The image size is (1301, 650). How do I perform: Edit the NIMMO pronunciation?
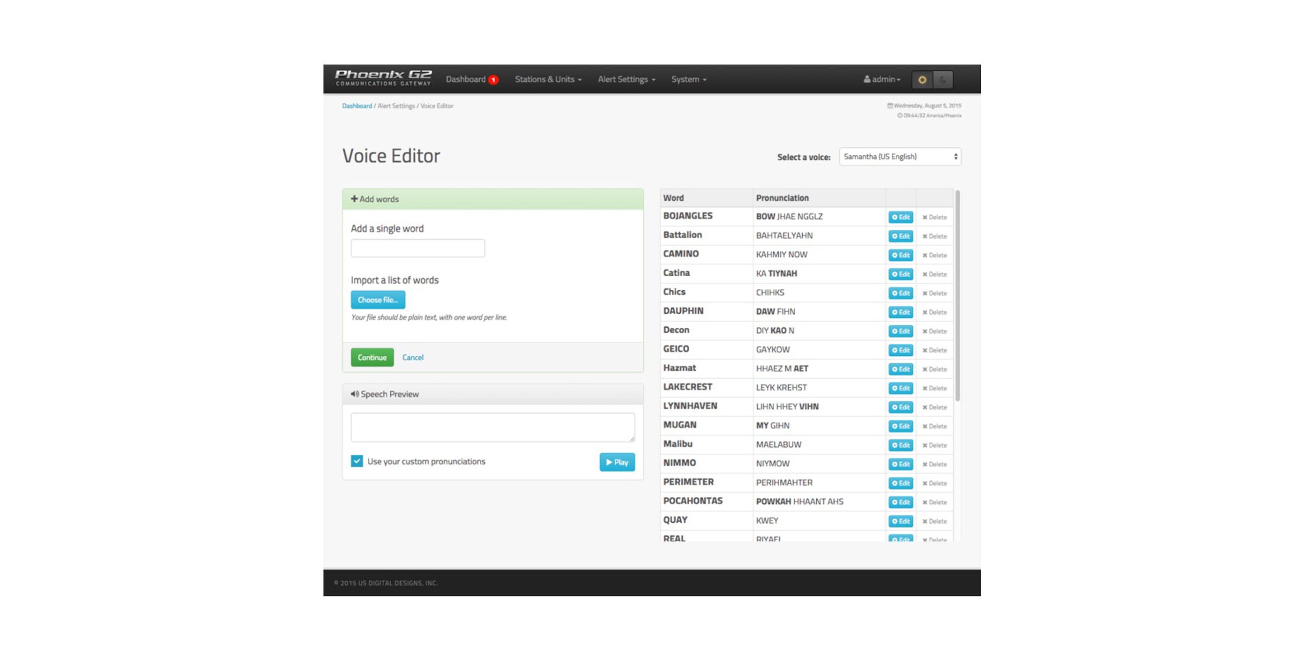[x=900, y=464]
